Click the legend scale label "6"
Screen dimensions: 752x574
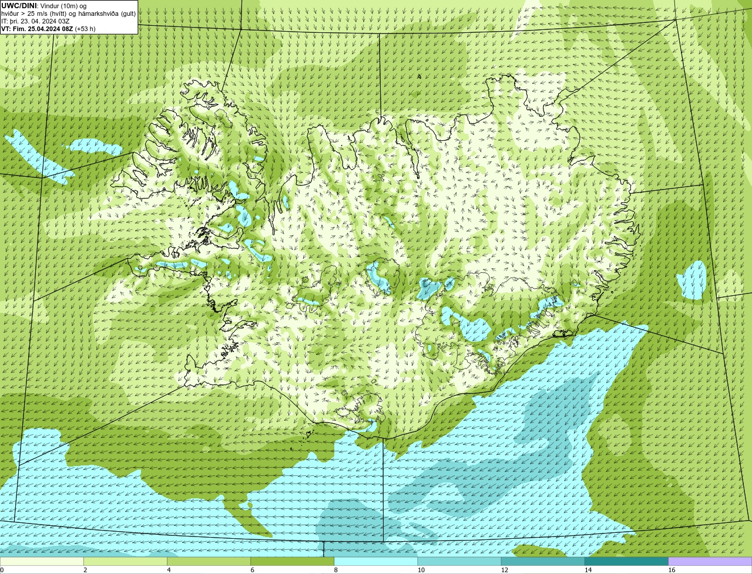(252, 570)
